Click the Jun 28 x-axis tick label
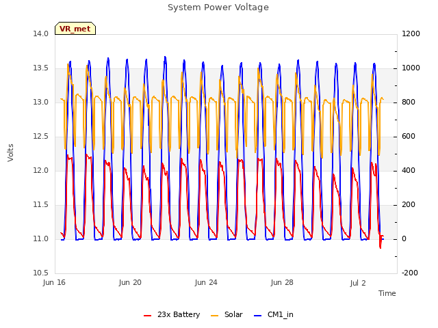 point(282,282)
